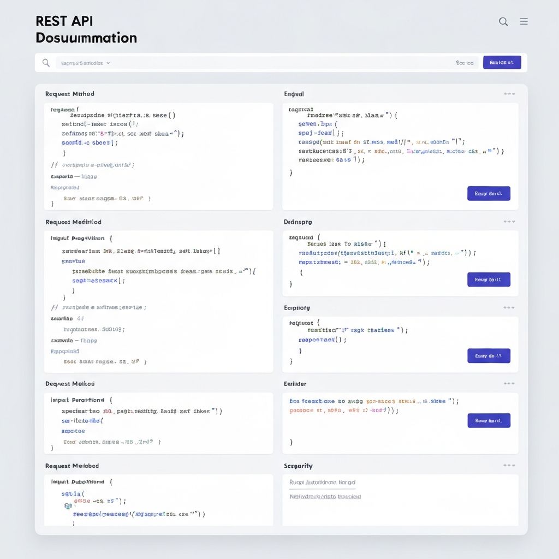Click the search icon in the top corner
The height and width of the screenshot is (559, 559).
point(503,21)
